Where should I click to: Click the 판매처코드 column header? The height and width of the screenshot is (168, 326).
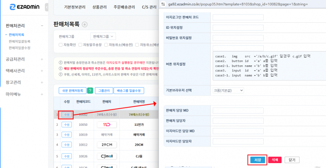[84, 101]
